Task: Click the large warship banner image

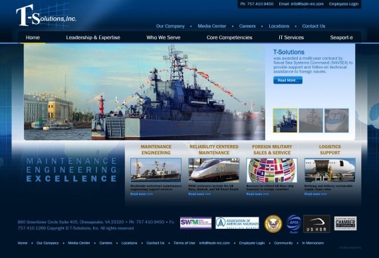Action: click(x=144, y=92)
